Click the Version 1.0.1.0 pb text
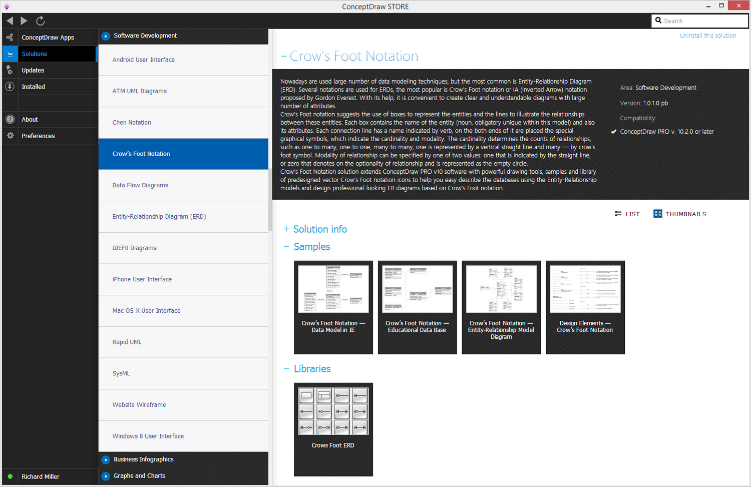This screenshot has width=751, height=487. coord(644,103)
